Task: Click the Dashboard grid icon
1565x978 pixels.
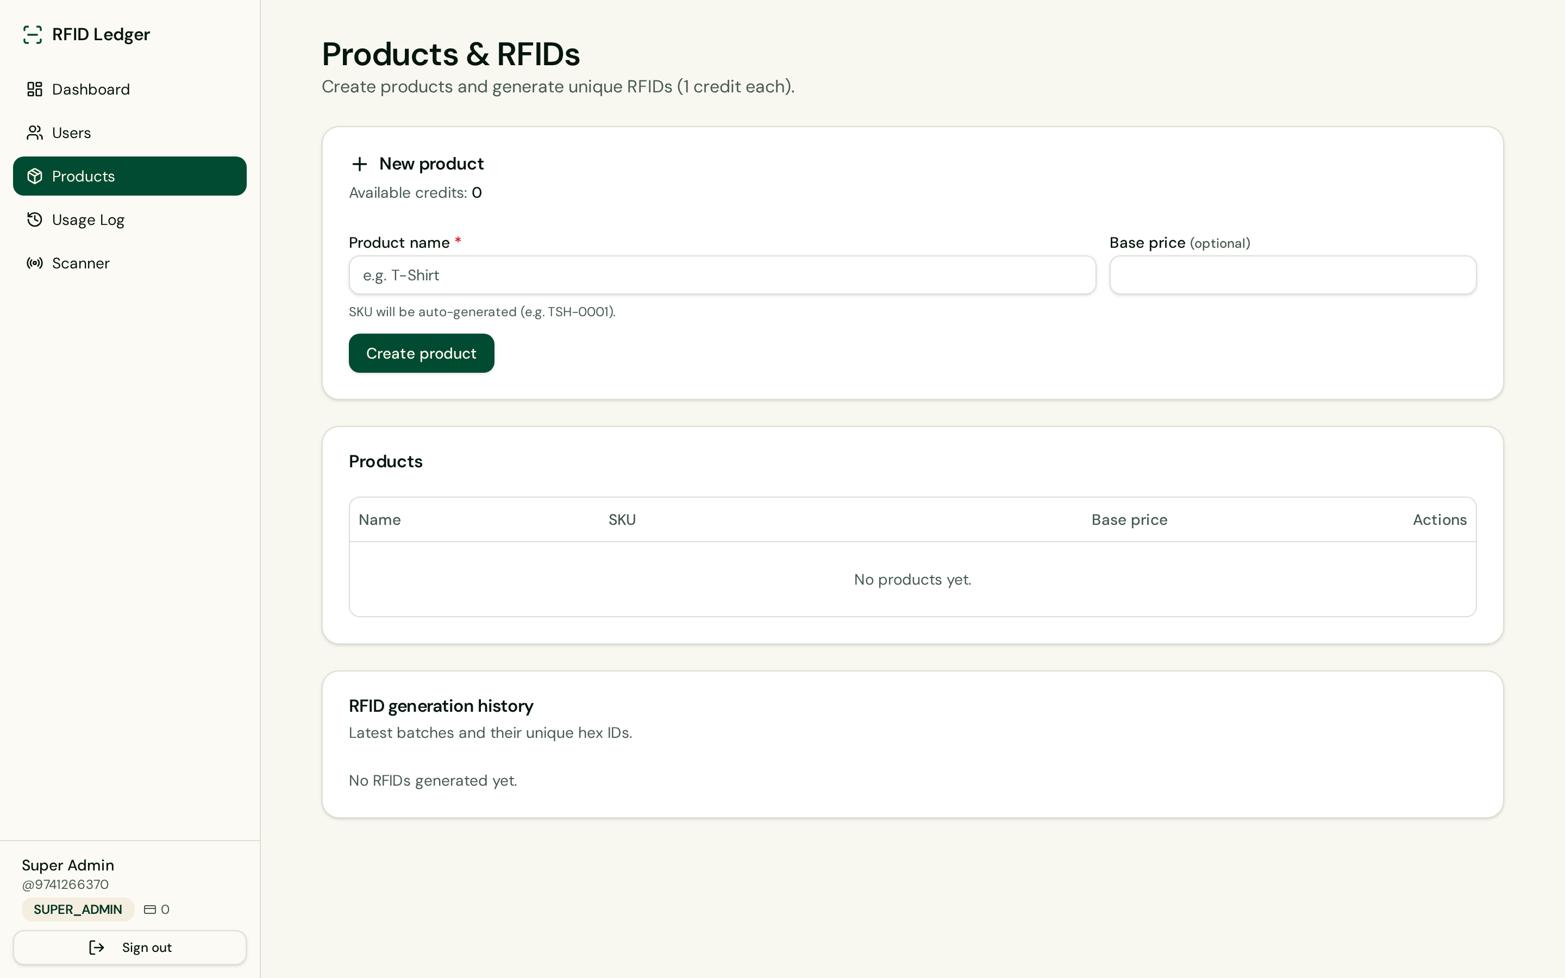Action: (35, 89)
